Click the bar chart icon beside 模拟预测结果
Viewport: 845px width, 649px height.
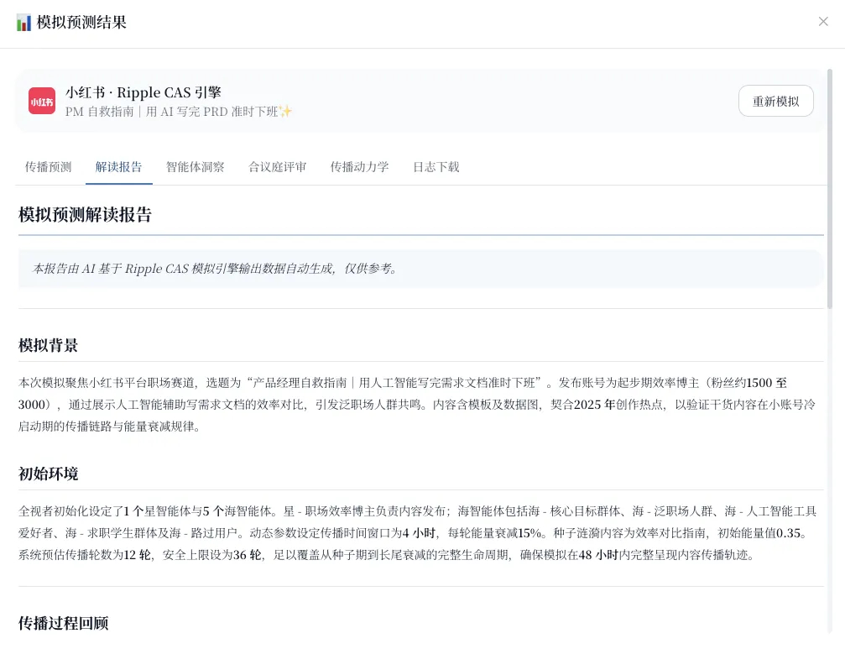point(23,23)
